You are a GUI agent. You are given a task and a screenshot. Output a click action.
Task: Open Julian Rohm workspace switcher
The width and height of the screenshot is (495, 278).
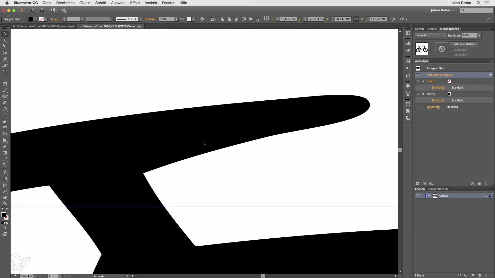(442, 10)
